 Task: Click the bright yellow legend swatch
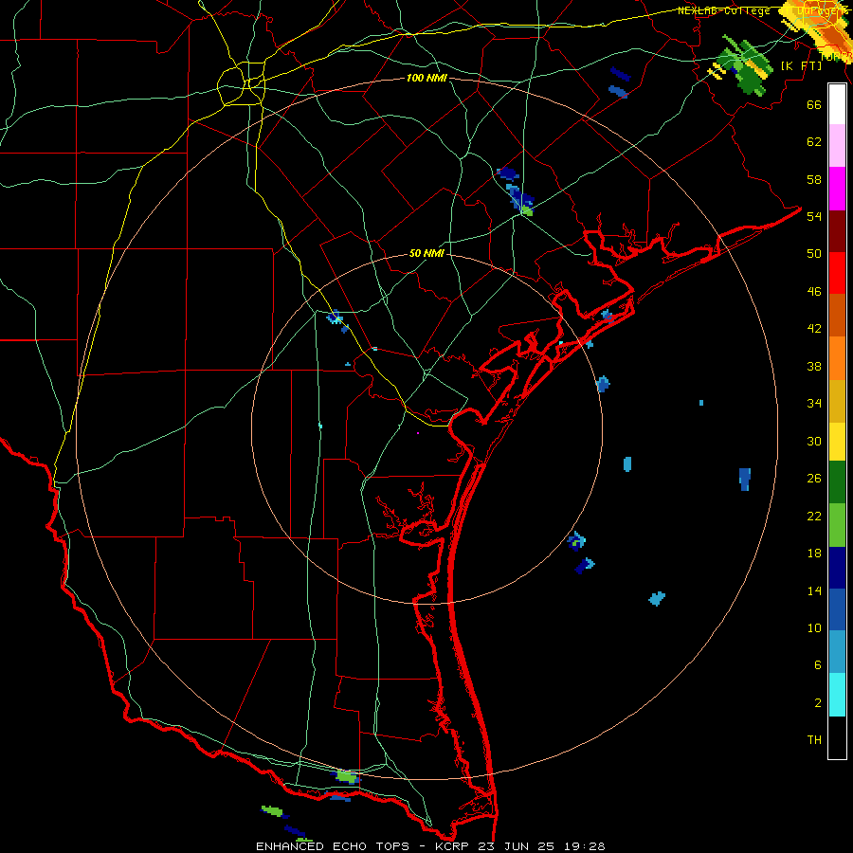click(837, 441)
